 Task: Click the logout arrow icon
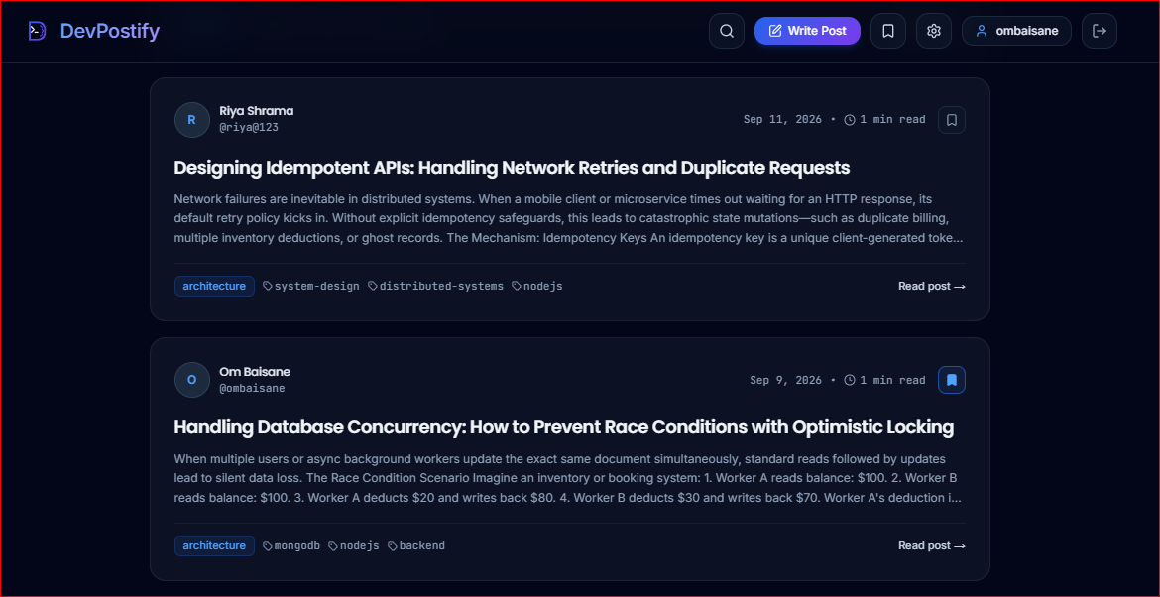point(1100,31)
